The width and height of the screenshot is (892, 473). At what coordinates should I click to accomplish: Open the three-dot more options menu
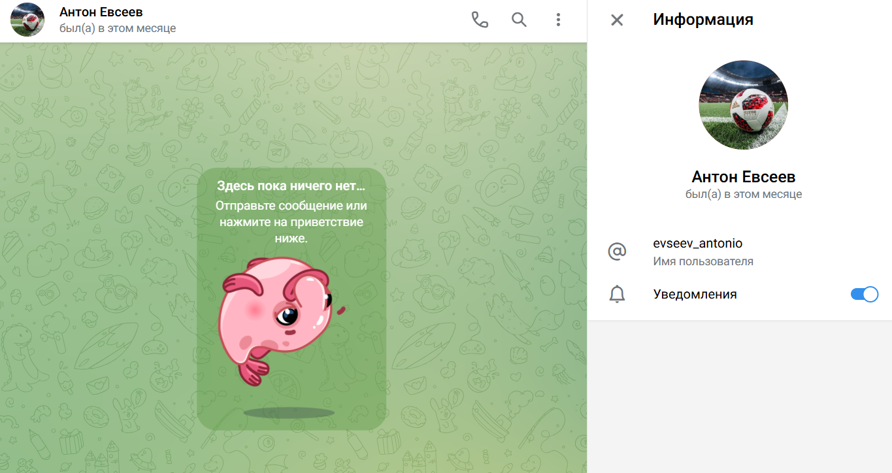click(558, 20)
